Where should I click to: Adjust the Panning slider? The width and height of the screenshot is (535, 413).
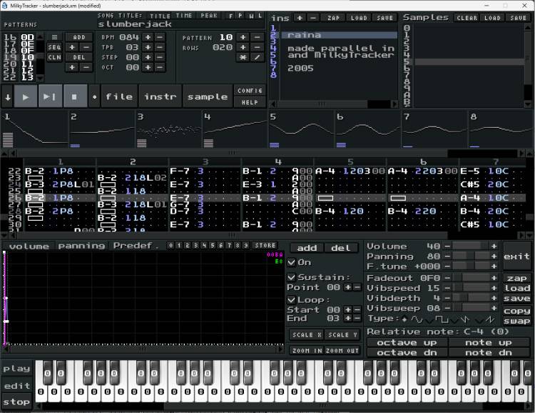471,256
